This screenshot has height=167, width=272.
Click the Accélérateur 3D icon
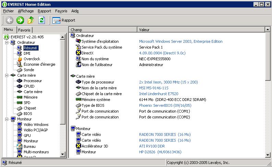pos(78,146)
